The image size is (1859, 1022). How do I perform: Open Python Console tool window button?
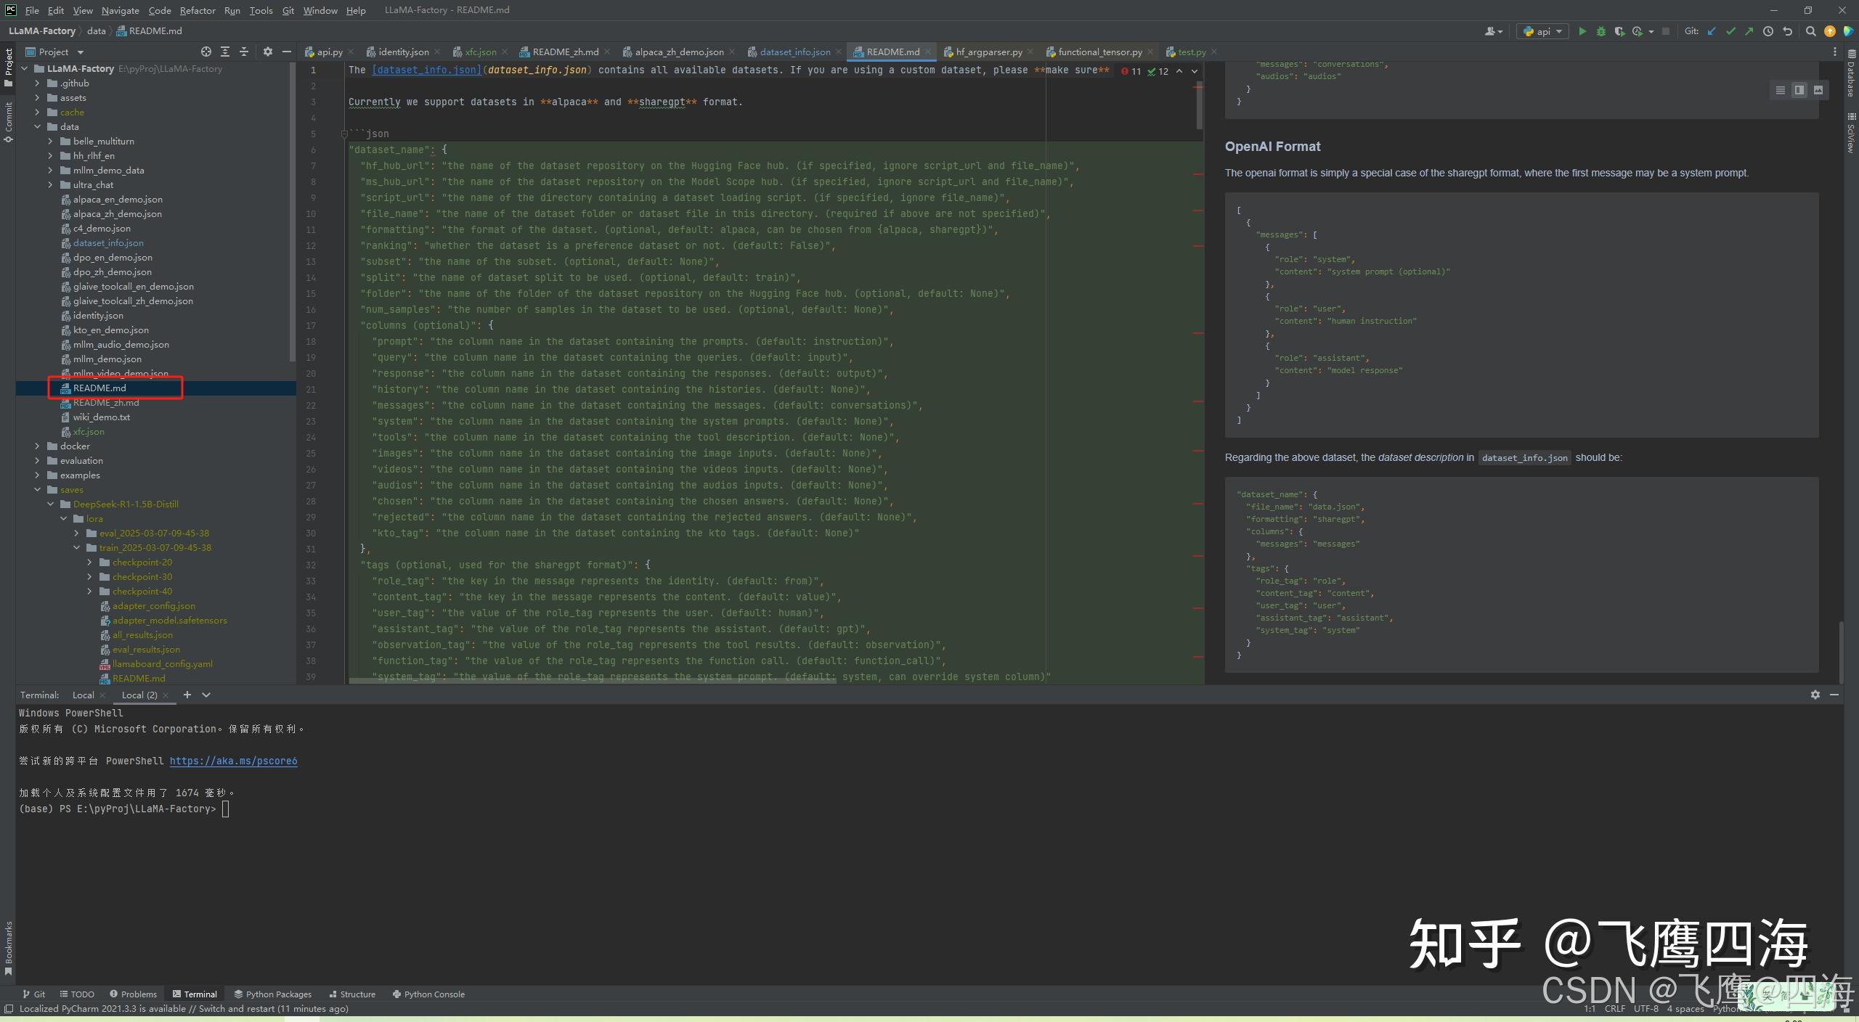pos(428,994)
